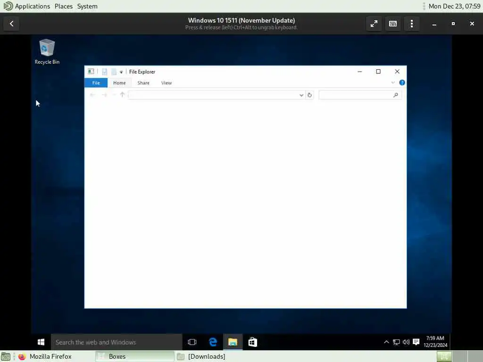Open File Explorer help icon
The width and height of the screenshot is (483, 362).
(402, 82)
